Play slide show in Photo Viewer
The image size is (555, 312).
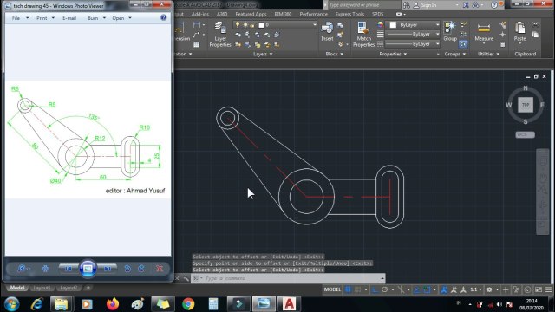pos(88,269)
